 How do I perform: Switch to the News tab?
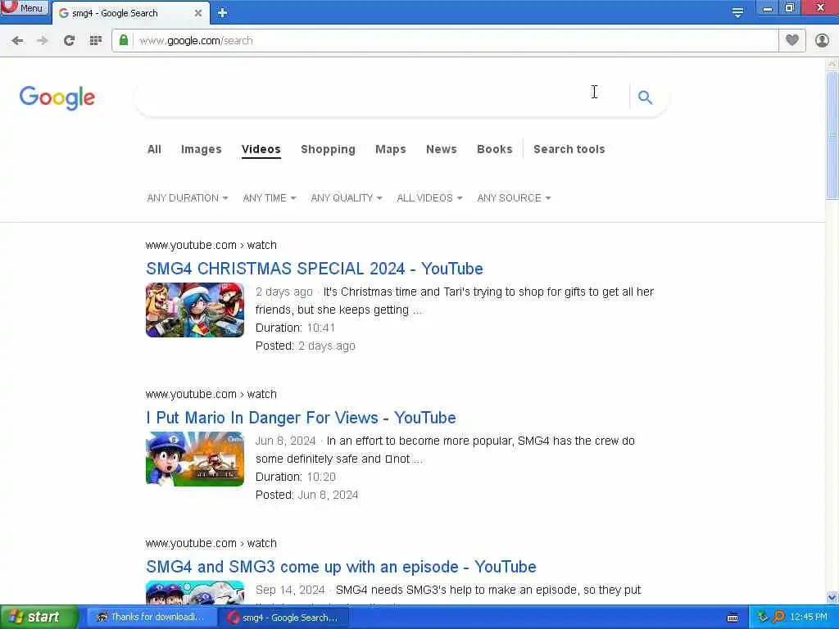coord(442,149)
